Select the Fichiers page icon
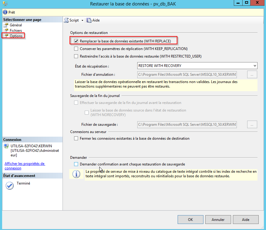This screenshot has height=230, width=266. click(x=6, y=31)
